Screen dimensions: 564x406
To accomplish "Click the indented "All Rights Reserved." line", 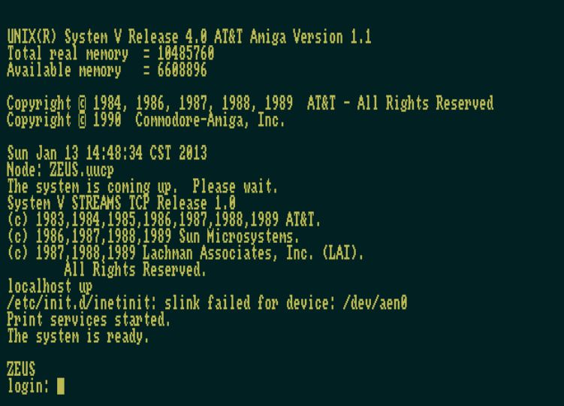I will point(135,270).
